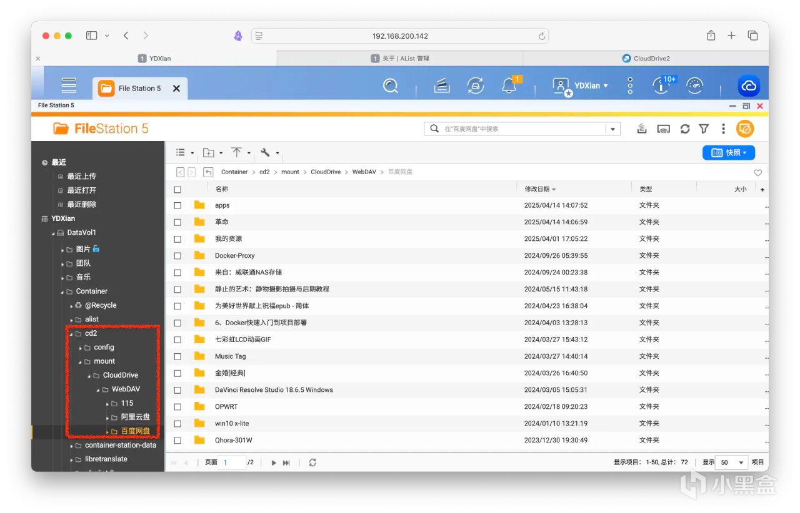Open the myQNAPcloud blue cloud icon

point(748,86)
